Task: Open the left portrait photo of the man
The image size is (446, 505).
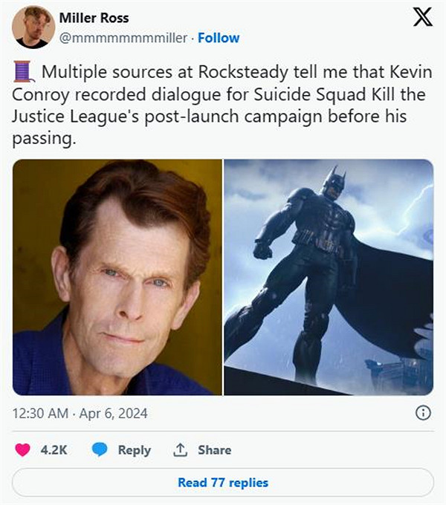Action: pyautogui.click(x=117, y=276)
